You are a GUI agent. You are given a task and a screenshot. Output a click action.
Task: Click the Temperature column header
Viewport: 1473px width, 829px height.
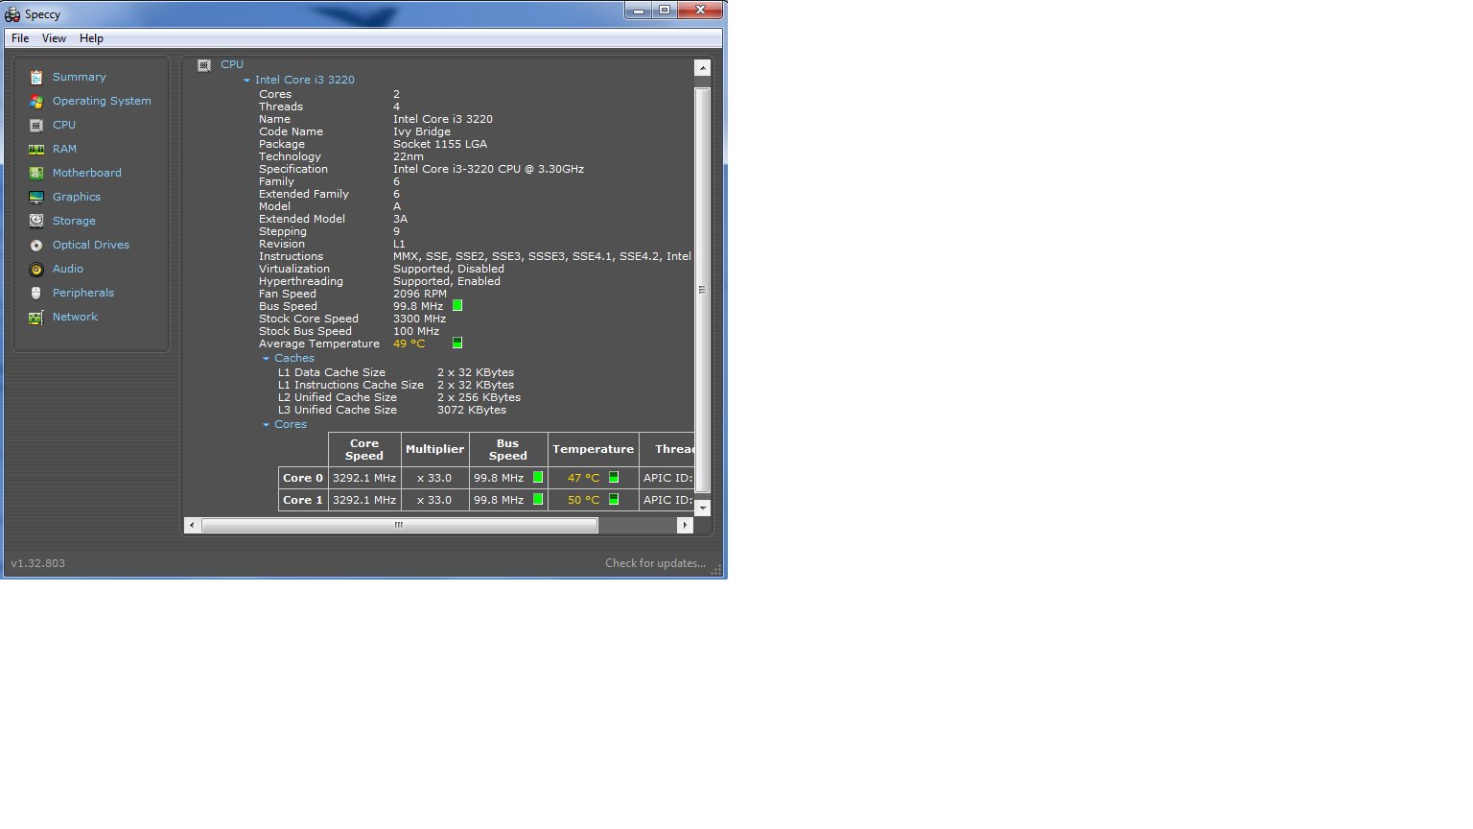click(593, 449)
